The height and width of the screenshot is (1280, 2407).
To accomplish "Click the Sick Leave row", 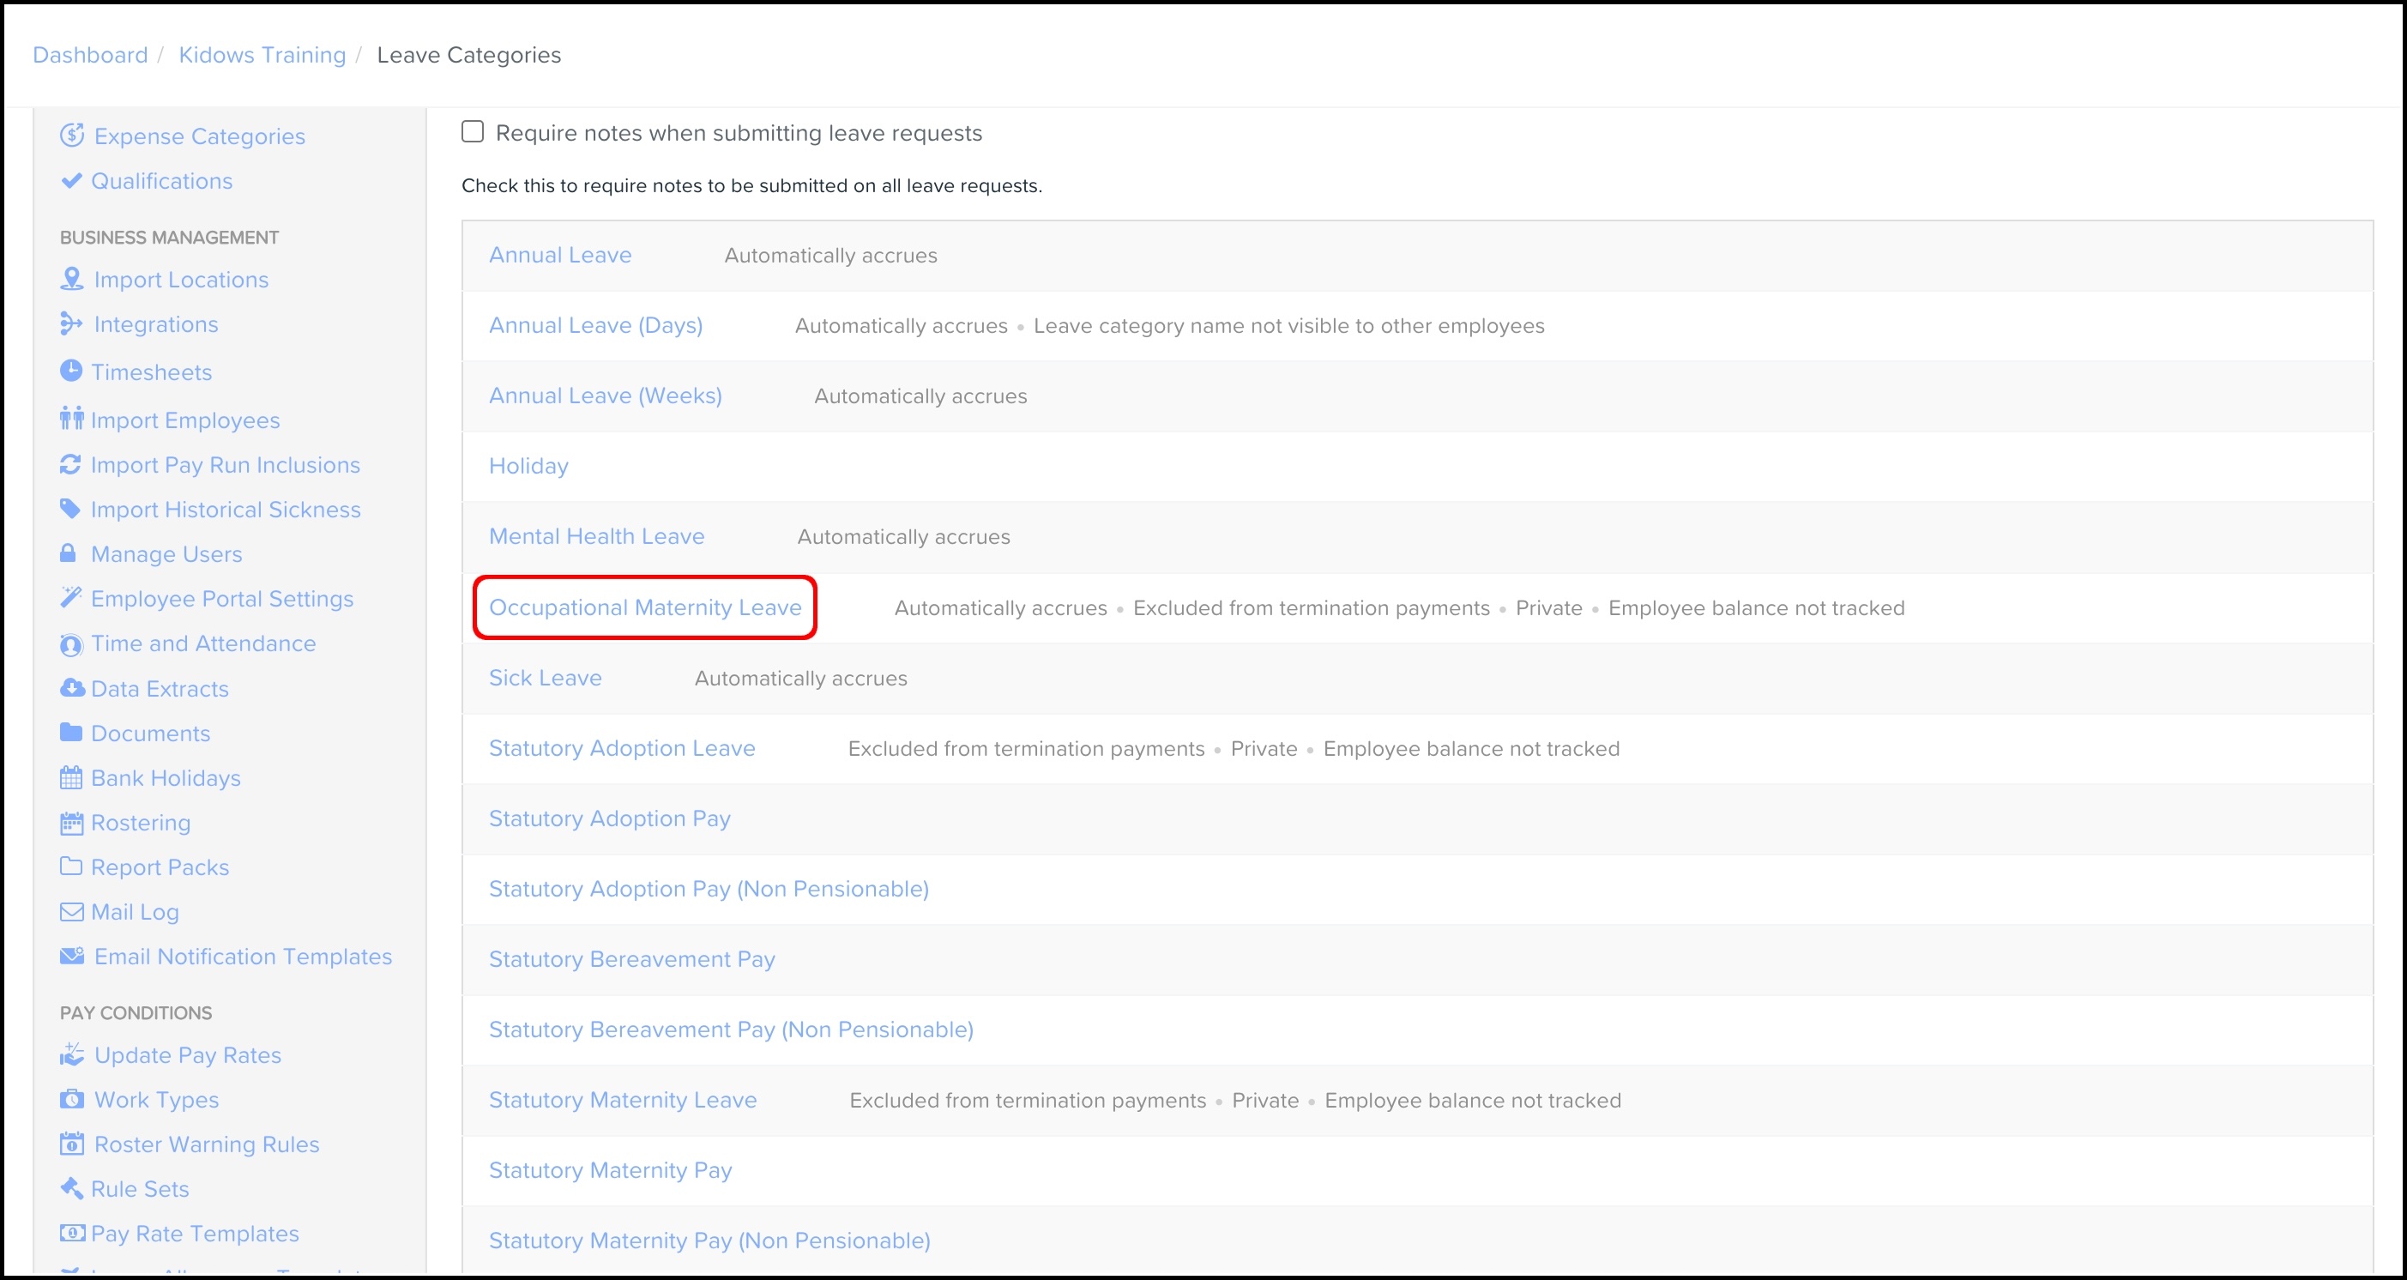I will point(545,678).
